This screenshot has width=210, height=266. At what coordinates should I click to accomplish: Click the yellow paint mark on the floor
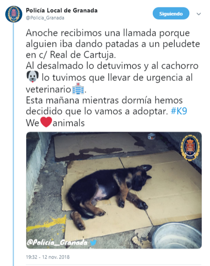pos(47,224)
